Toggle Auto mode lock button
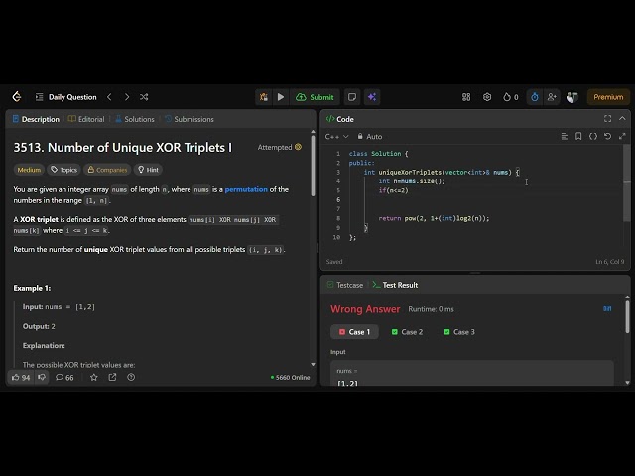 pos(370,137)
